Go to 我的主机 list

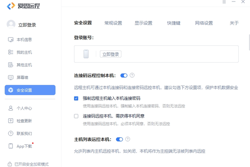click(24, 52)
